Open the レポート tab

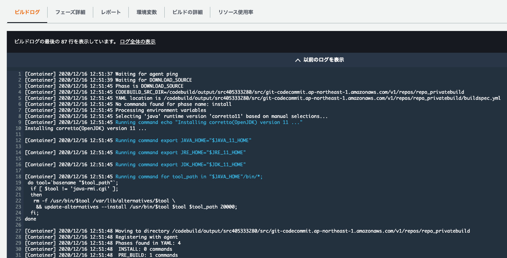click(x=111, y=12)
